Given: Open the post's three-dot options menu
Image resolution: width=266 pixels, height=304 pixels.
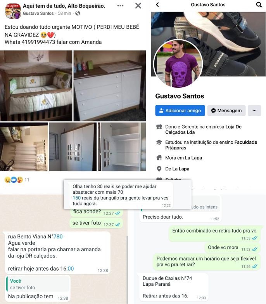Looking at the screenshot, I should (x=120, y=5).
